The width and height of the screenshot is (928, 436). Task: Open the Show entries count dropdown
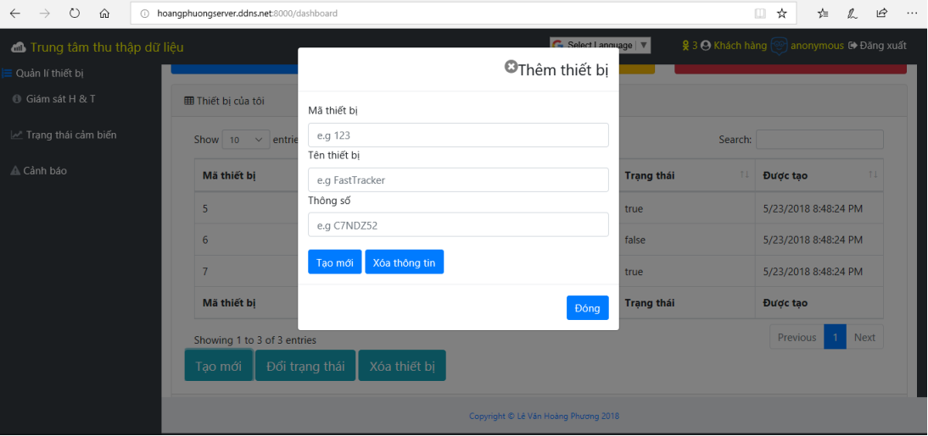246,140
